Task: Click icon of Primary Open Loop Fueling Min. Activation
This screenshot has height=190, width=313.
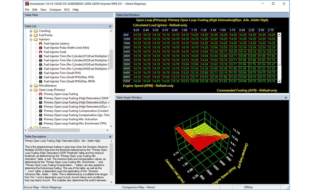Action: point(41,119)
